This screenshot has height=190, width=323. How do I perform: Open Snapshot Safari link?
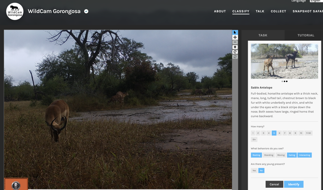(308, 11)
